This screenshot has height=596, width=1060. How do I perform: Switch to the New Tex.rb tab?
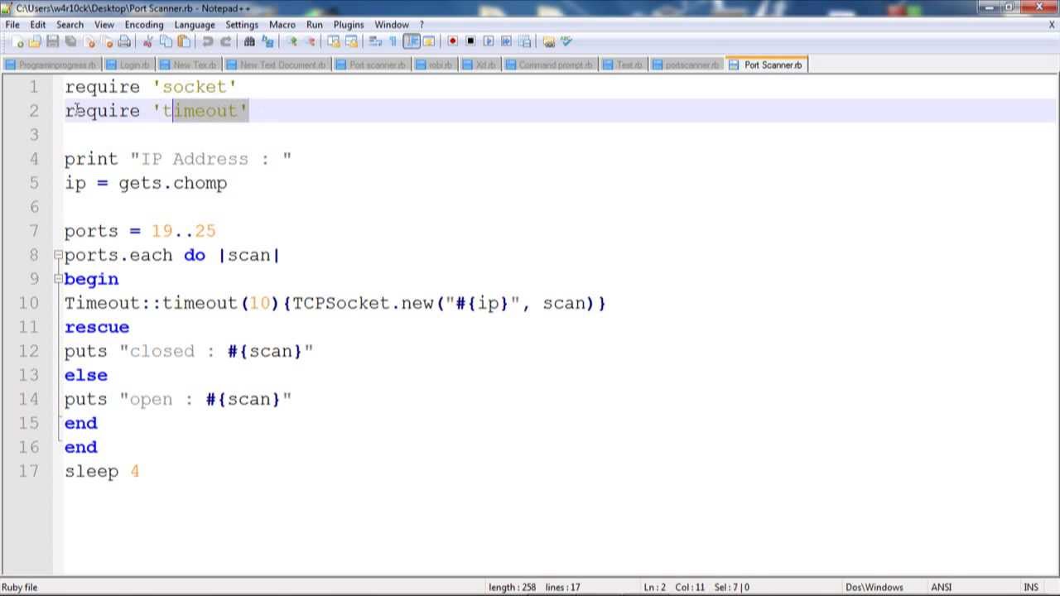[x=189, y=65]
